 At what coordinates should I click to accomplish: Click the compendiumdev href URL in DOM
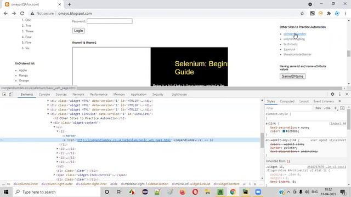click(x=124, y=140)
